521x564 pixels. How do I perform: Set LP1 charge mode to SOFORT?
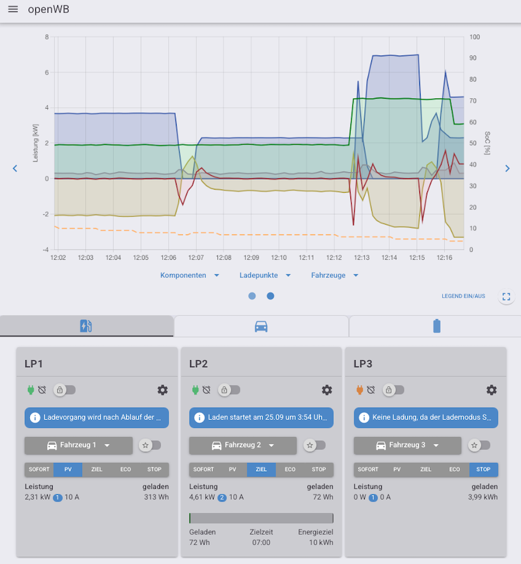coord(39,470)
